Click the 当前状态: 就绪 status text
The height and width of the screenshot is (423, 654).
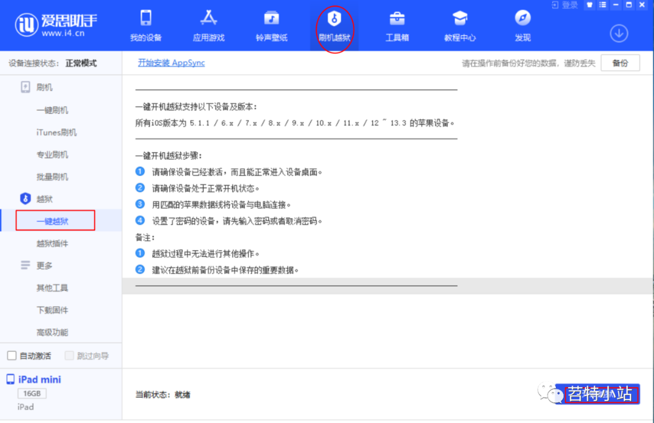163,394
